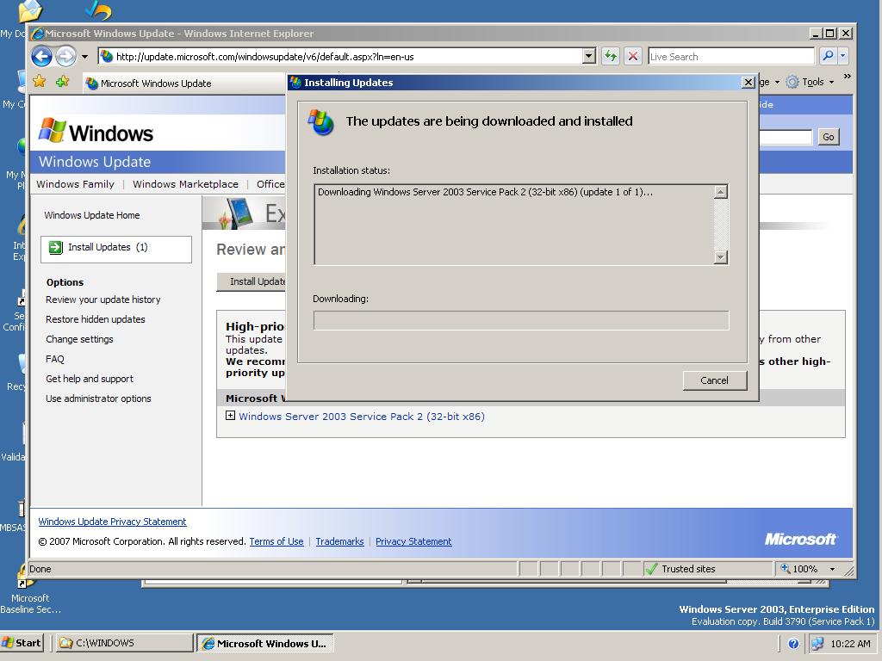The height and width of the screenshot is (661, 882).
Task: Open the Windows Server 2003 Service Pack 2 link
Action: click(x=362, y=417)
